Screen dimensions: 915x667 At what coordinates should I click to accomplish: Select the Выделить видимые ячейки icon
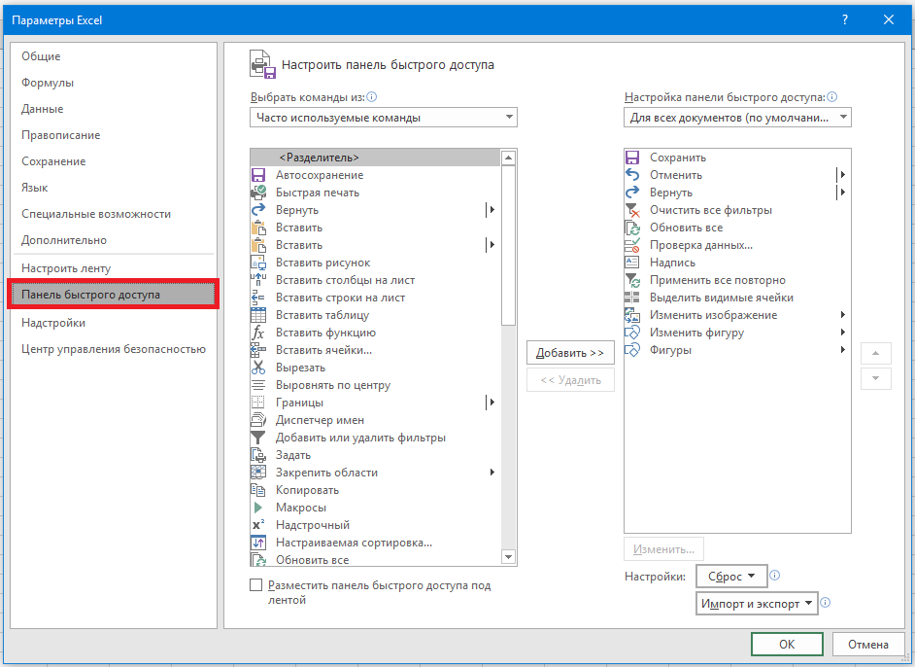click(x=632, y=298)
